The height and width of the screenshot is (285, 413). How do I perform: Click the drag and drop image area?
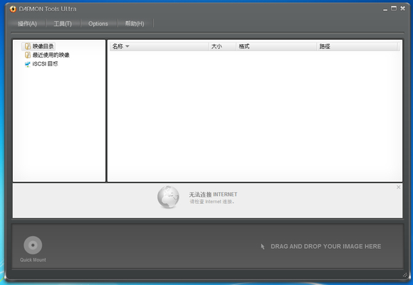(320, 247)
